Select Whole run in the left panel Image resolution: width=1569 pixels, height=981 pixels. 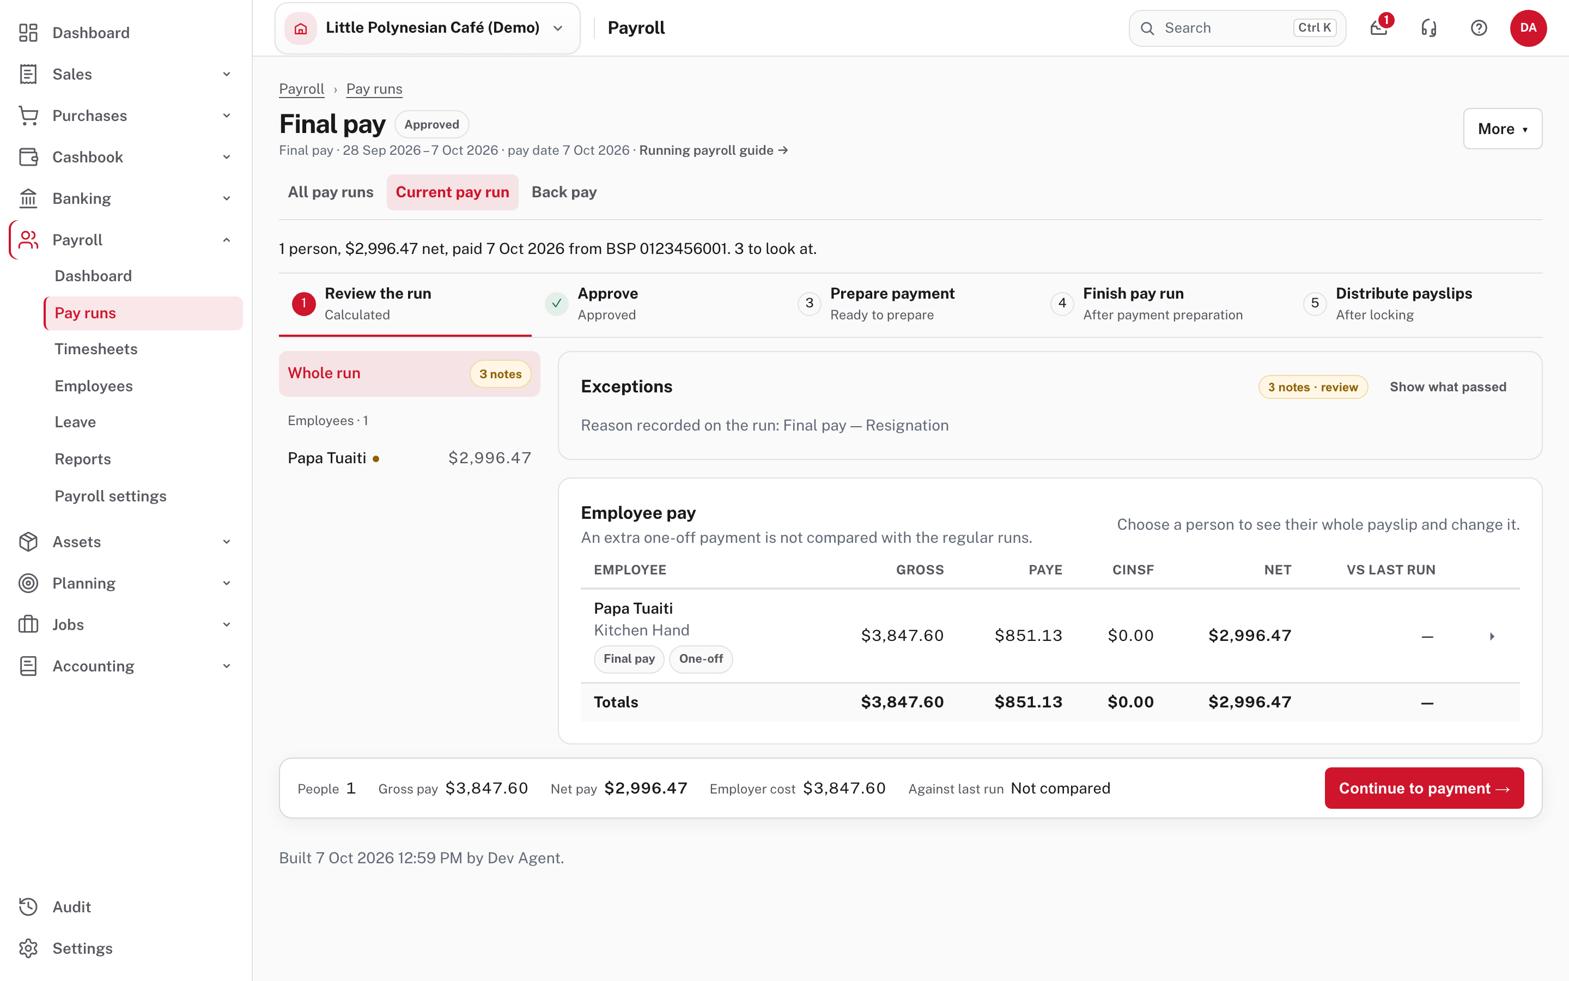(x=409, y=374)
